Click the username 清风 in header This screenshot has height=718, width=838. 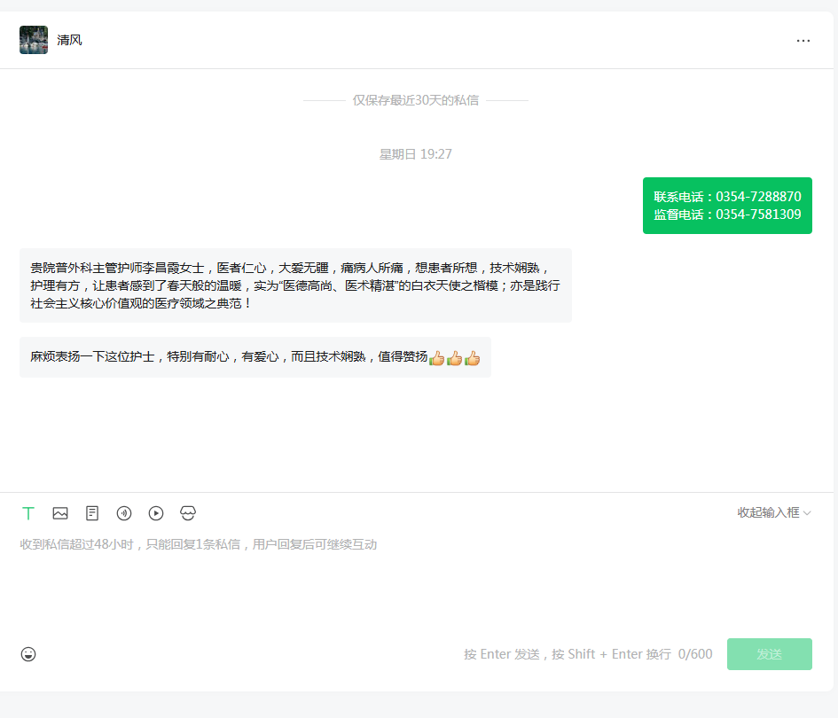(x=69, y=40)
